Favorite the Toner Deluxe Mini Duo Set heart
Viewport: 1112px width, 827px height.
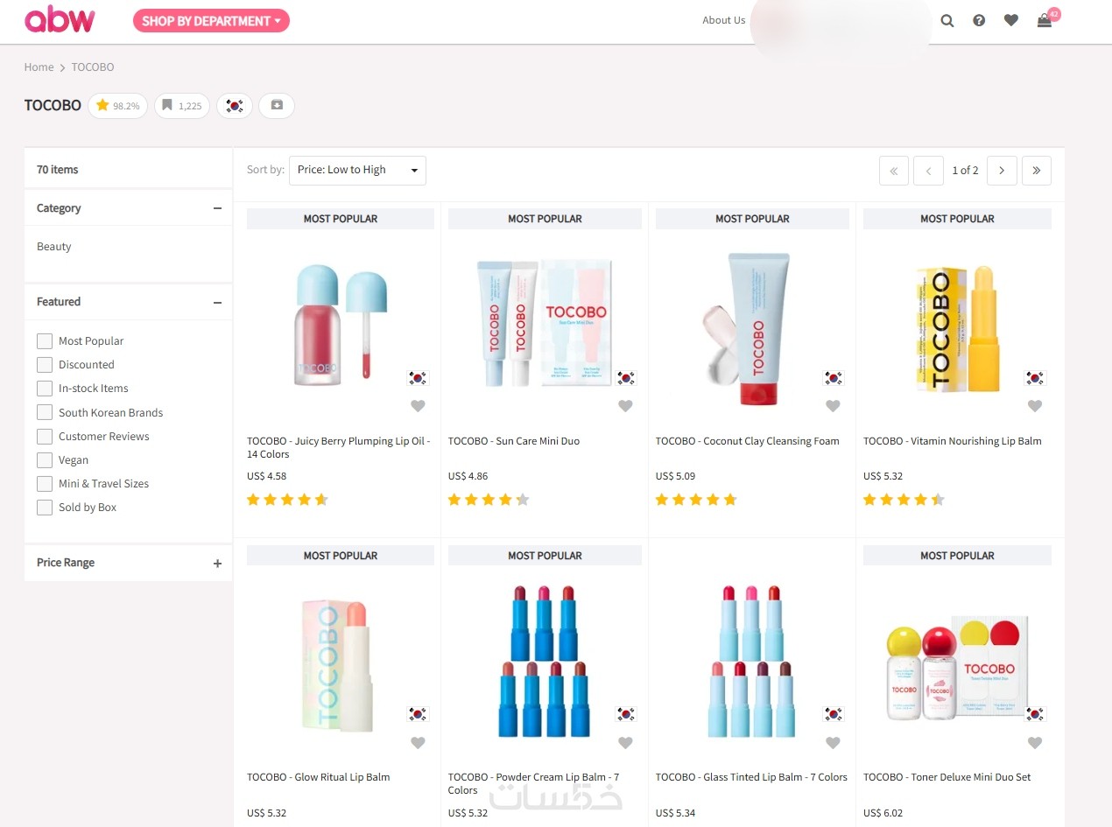(x=1035, y=743)
